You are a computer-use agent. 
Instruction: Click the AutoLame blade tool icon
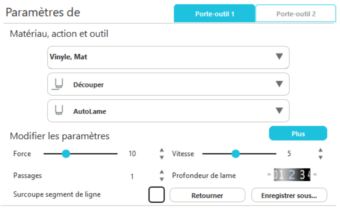click(x=59, y=111)
